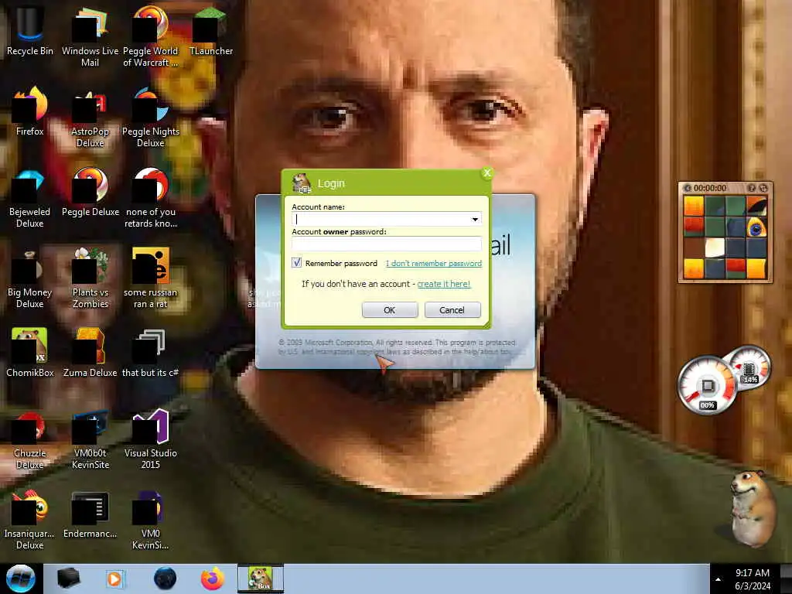
Task: Click the picture puzzle gadget timer icon
Action: point(687,188)
